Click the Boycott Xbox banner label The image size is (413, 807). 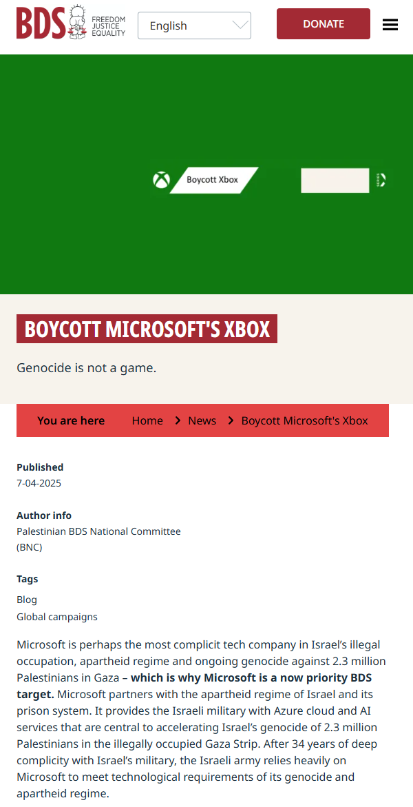(214, 180)
